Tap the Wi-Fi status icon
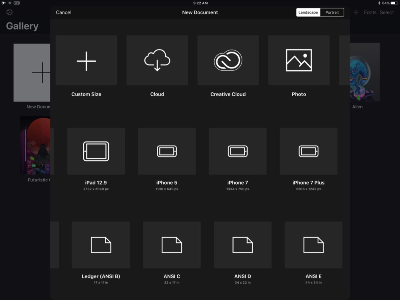 click(x=10, y=3)
